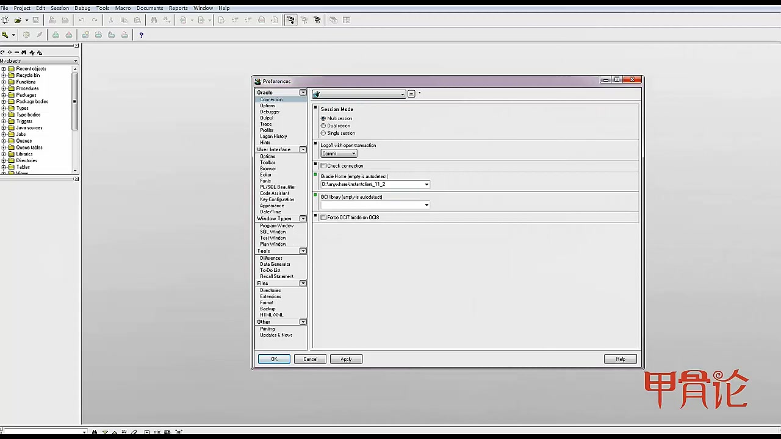The width and height of the screenshot is (781, 439).
Task: Click the Rollback toolbar icon
Action: (68, 35)
